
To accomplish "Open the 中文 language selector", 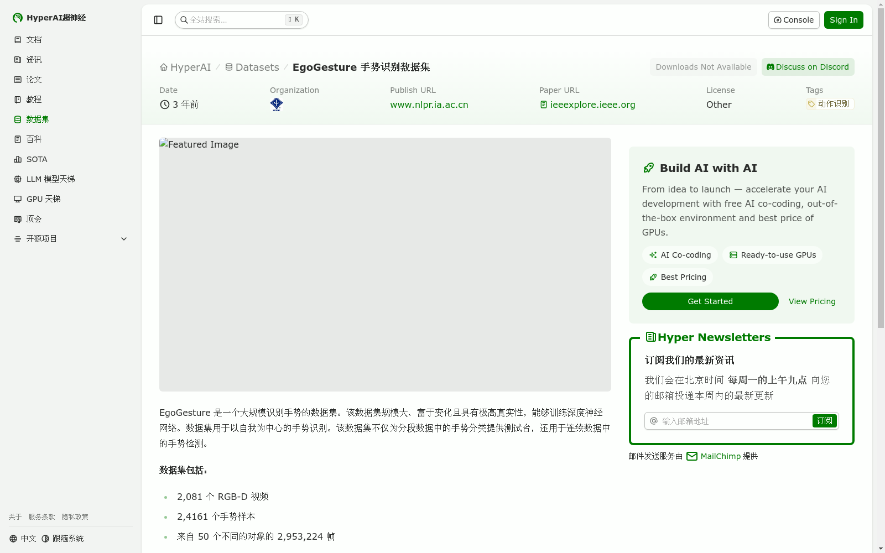I will [x=23, y=539].
